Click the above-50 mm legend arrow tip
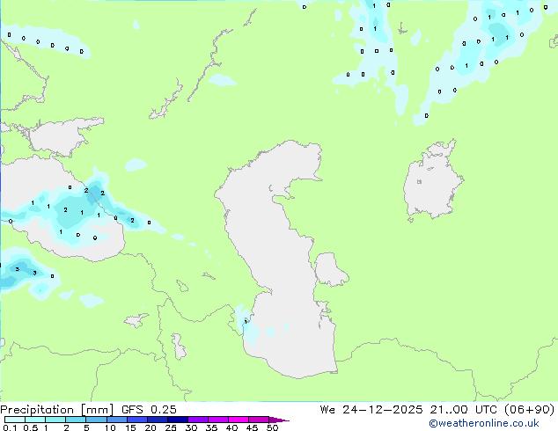The image size is (558, 431). tap(280, 420)
